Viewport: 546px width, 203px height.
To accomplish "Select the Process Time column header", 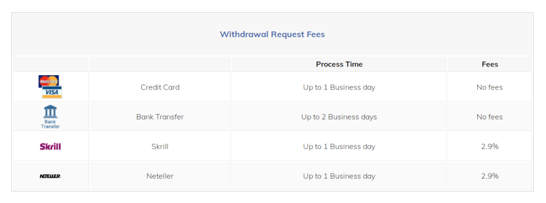I will (339, 64).
